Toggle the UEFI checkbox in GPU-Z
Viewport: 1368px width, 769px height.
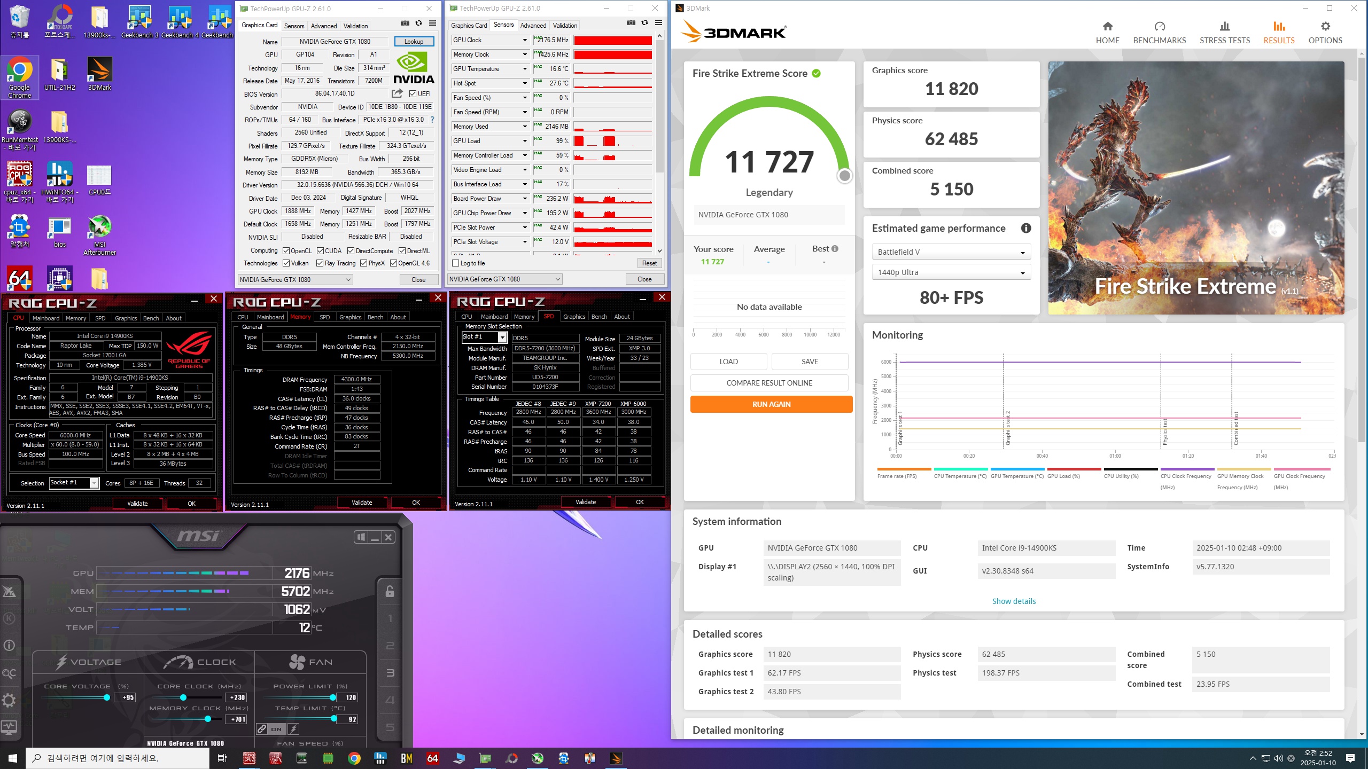pyautogui.click(x=413, y=93)
